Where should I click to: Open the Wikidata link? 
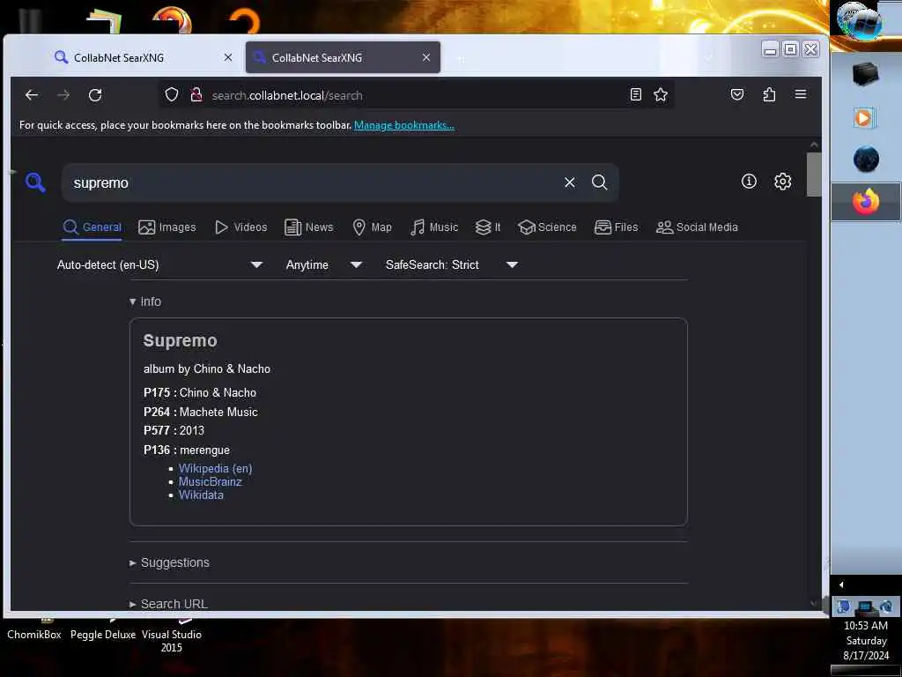click(x=201, y=495)
